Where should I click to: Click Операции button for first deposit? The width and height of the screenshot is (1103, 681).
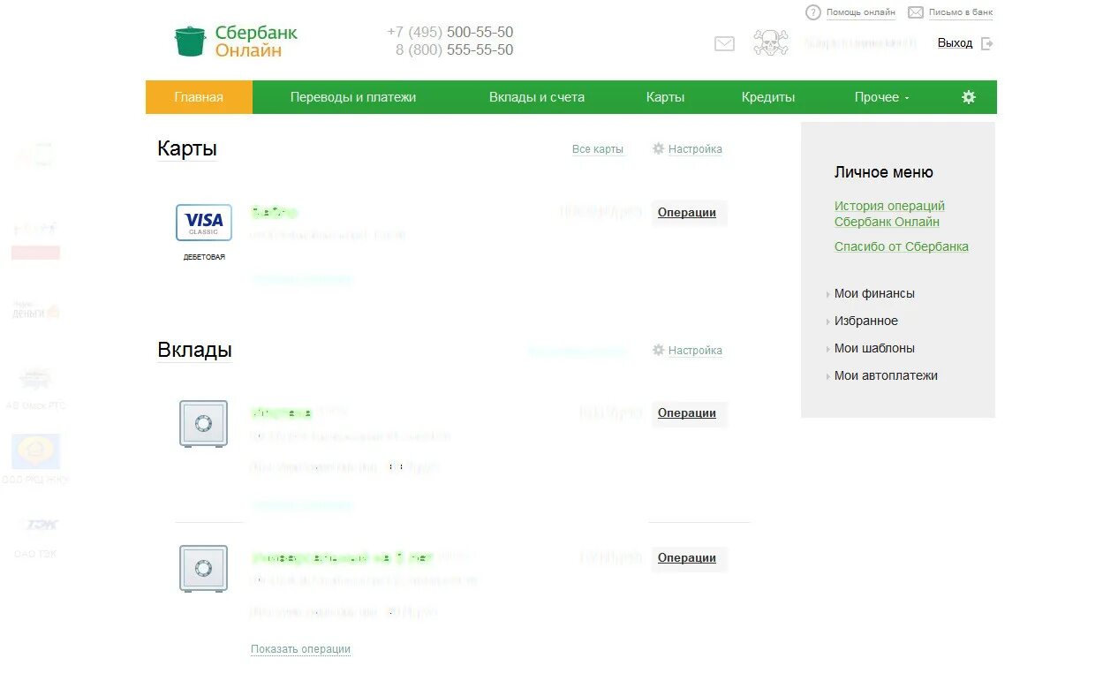click(687, 413)
